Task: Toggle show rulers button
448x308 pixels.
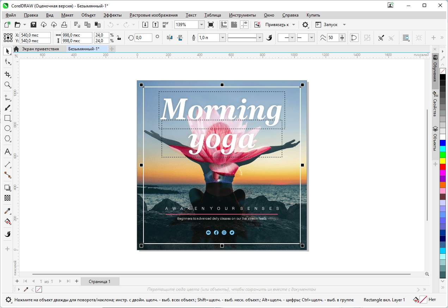Action: click(x=223, y=25)
